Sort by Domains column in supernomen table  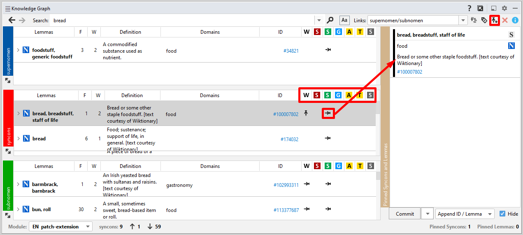(210, 32)
